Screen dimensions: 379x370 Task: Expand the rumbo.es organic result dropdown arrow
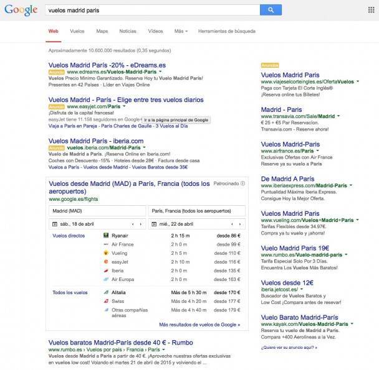tap(164, 349)
